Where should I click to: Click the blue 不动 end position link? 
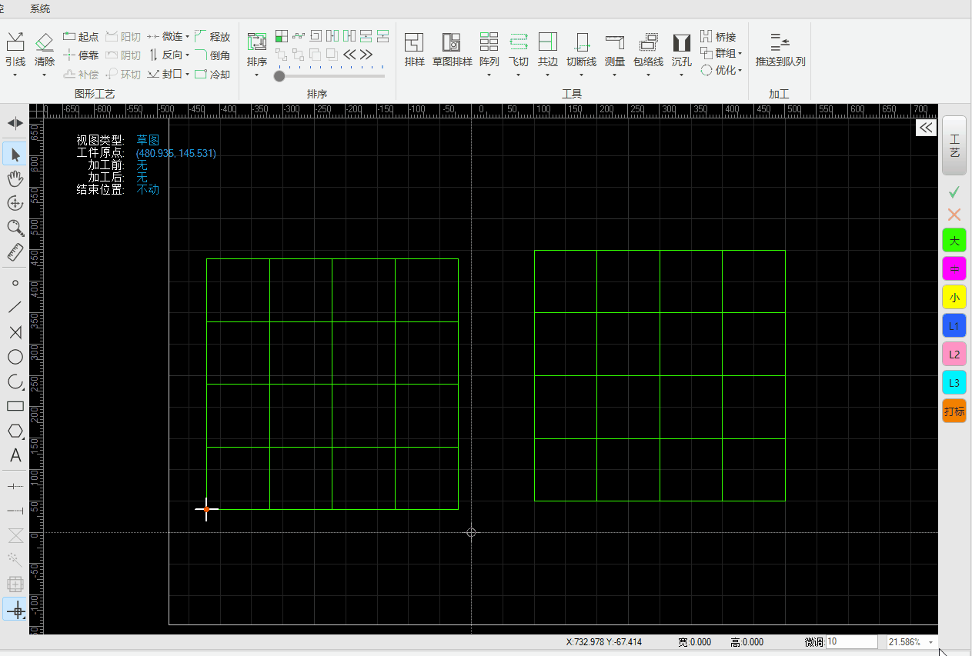coord(148,190)
